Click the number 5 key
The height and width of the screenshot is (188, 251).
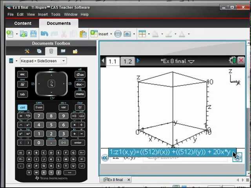[x=51, y=125]
